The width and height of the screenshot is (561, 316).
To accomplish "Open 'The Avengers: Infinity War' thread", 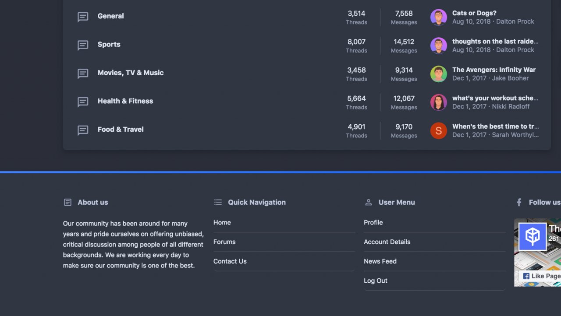I will (x=494, y=70).
